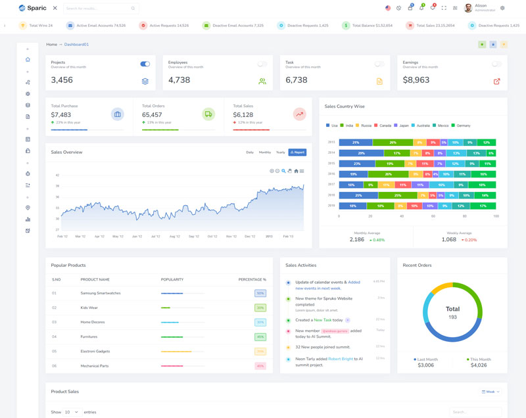The image size is (526, 418).
Task: Click the Usa legend color swatch
Action: pyautogui.click(x=327, y=126)
